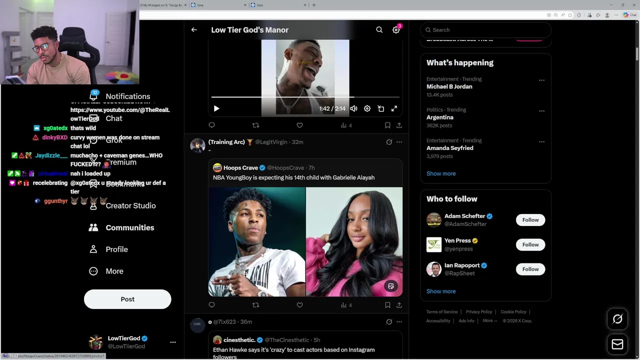
Task: Reply to the Hoops Crave quote post
Action: [x=212, y=304]
